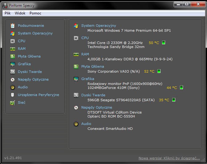The height and width of the screenshot is (164, 207).
Task: Click the Dyski Twarde drive icon in sidebar
Action: 13,72
